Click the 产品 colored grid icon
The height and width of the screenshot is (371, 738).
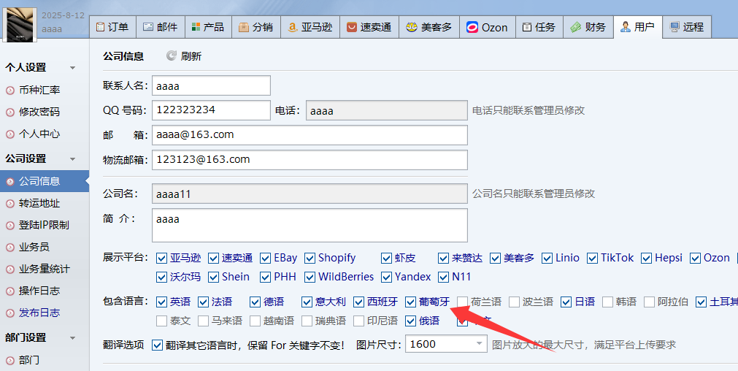pyautogui.click(x=196, y=27)
